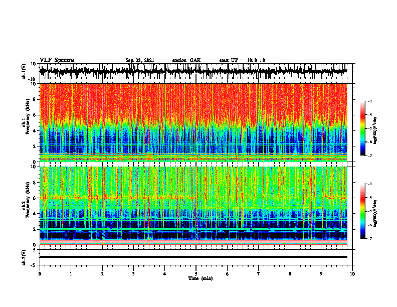Click inside the ch.2 spectrogram panel
397x307 pixels.
pos(193,206)
